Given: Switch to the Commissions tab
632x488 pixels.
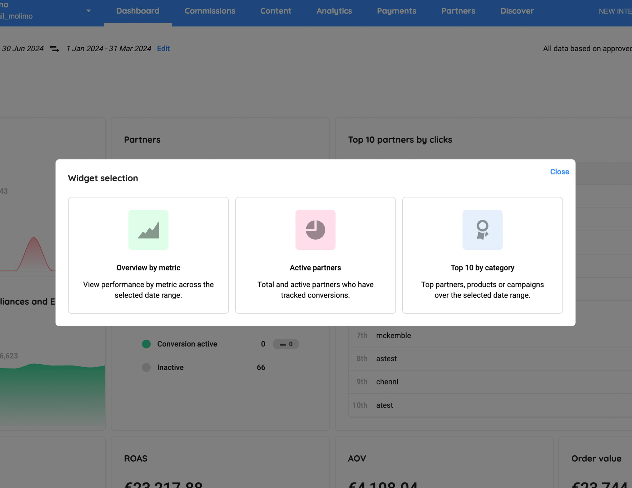Looking at the screenshot, I should (x=210, y=11).
